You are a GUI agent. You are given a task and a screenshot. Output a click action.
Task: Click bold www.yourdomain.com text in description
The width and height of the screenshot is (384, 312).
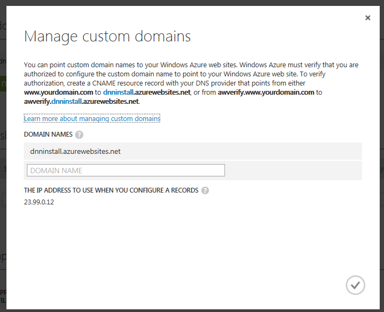coord(59,93)
